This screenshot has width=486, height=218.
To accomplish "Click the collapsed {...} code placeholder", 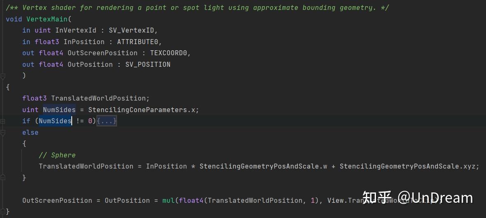I will [107, 121].
